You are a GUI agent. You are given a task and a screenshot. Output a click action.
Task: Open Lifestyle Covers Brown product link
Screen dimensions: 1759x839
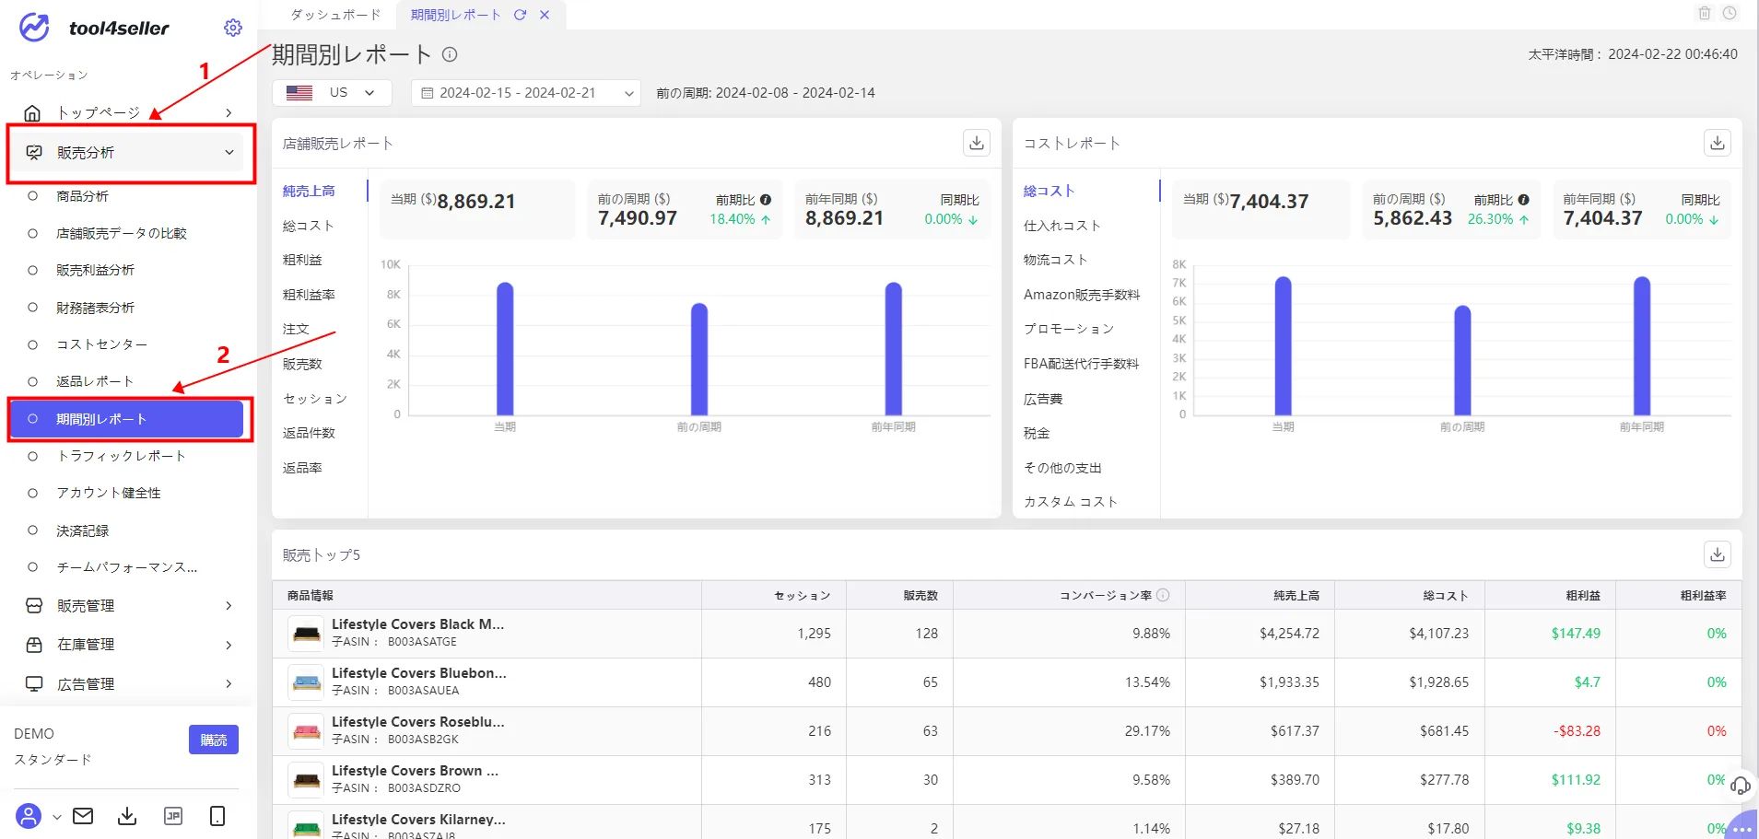pyautogui.click(x=415, y=771)
